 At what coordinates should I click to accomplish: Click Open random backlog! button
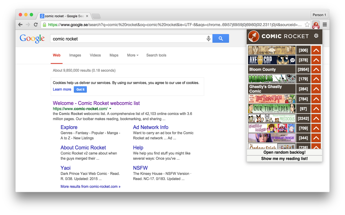coord(284,152)
